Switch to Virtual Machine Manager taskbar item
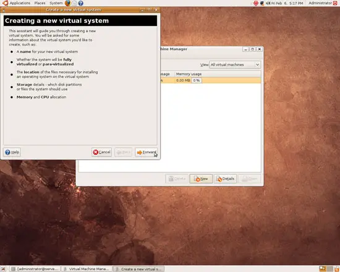The height and width of the screenshot is (272, 340). 87,269
